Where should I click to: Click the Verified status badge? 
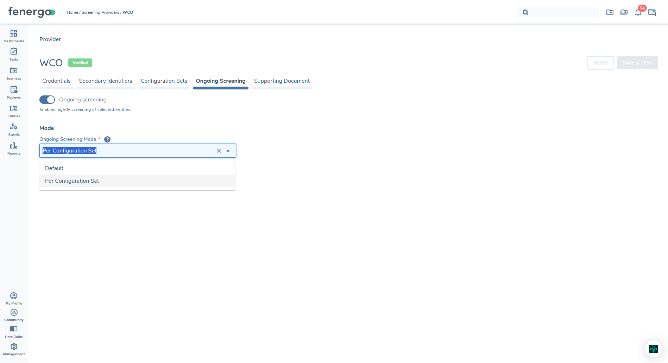[80, 63]
